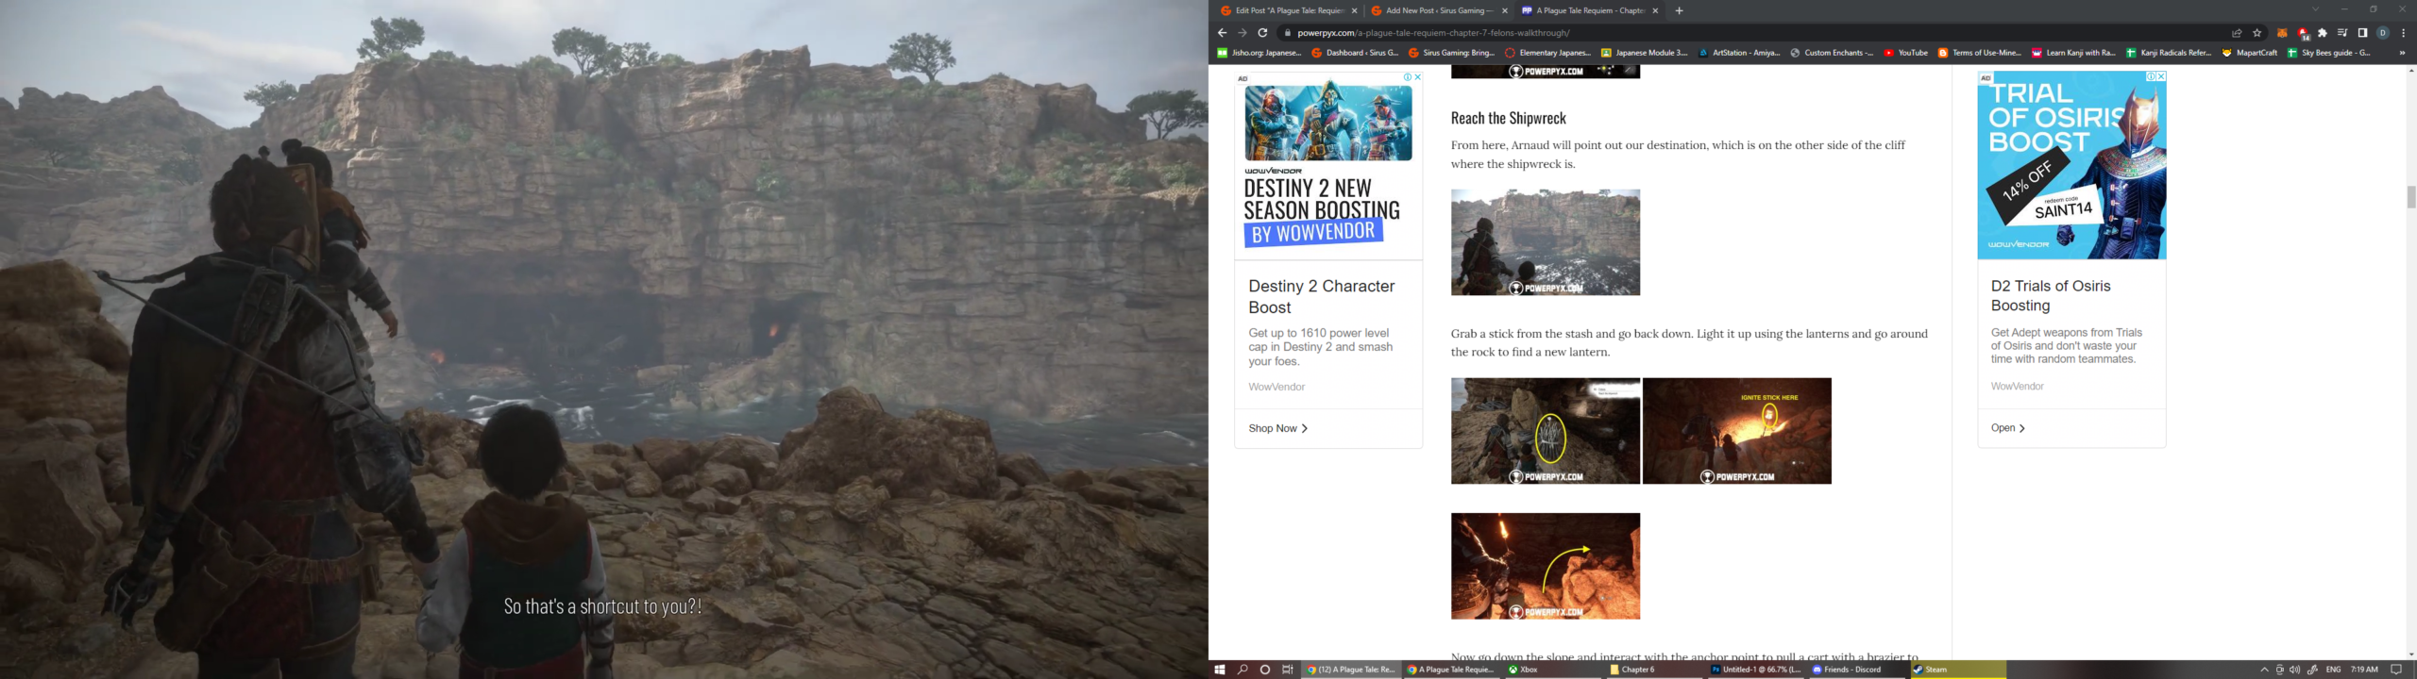Click the 'Destiny 2 Character Boost' ad title
Screen dimensions: 2417x679
point(1321,296)
